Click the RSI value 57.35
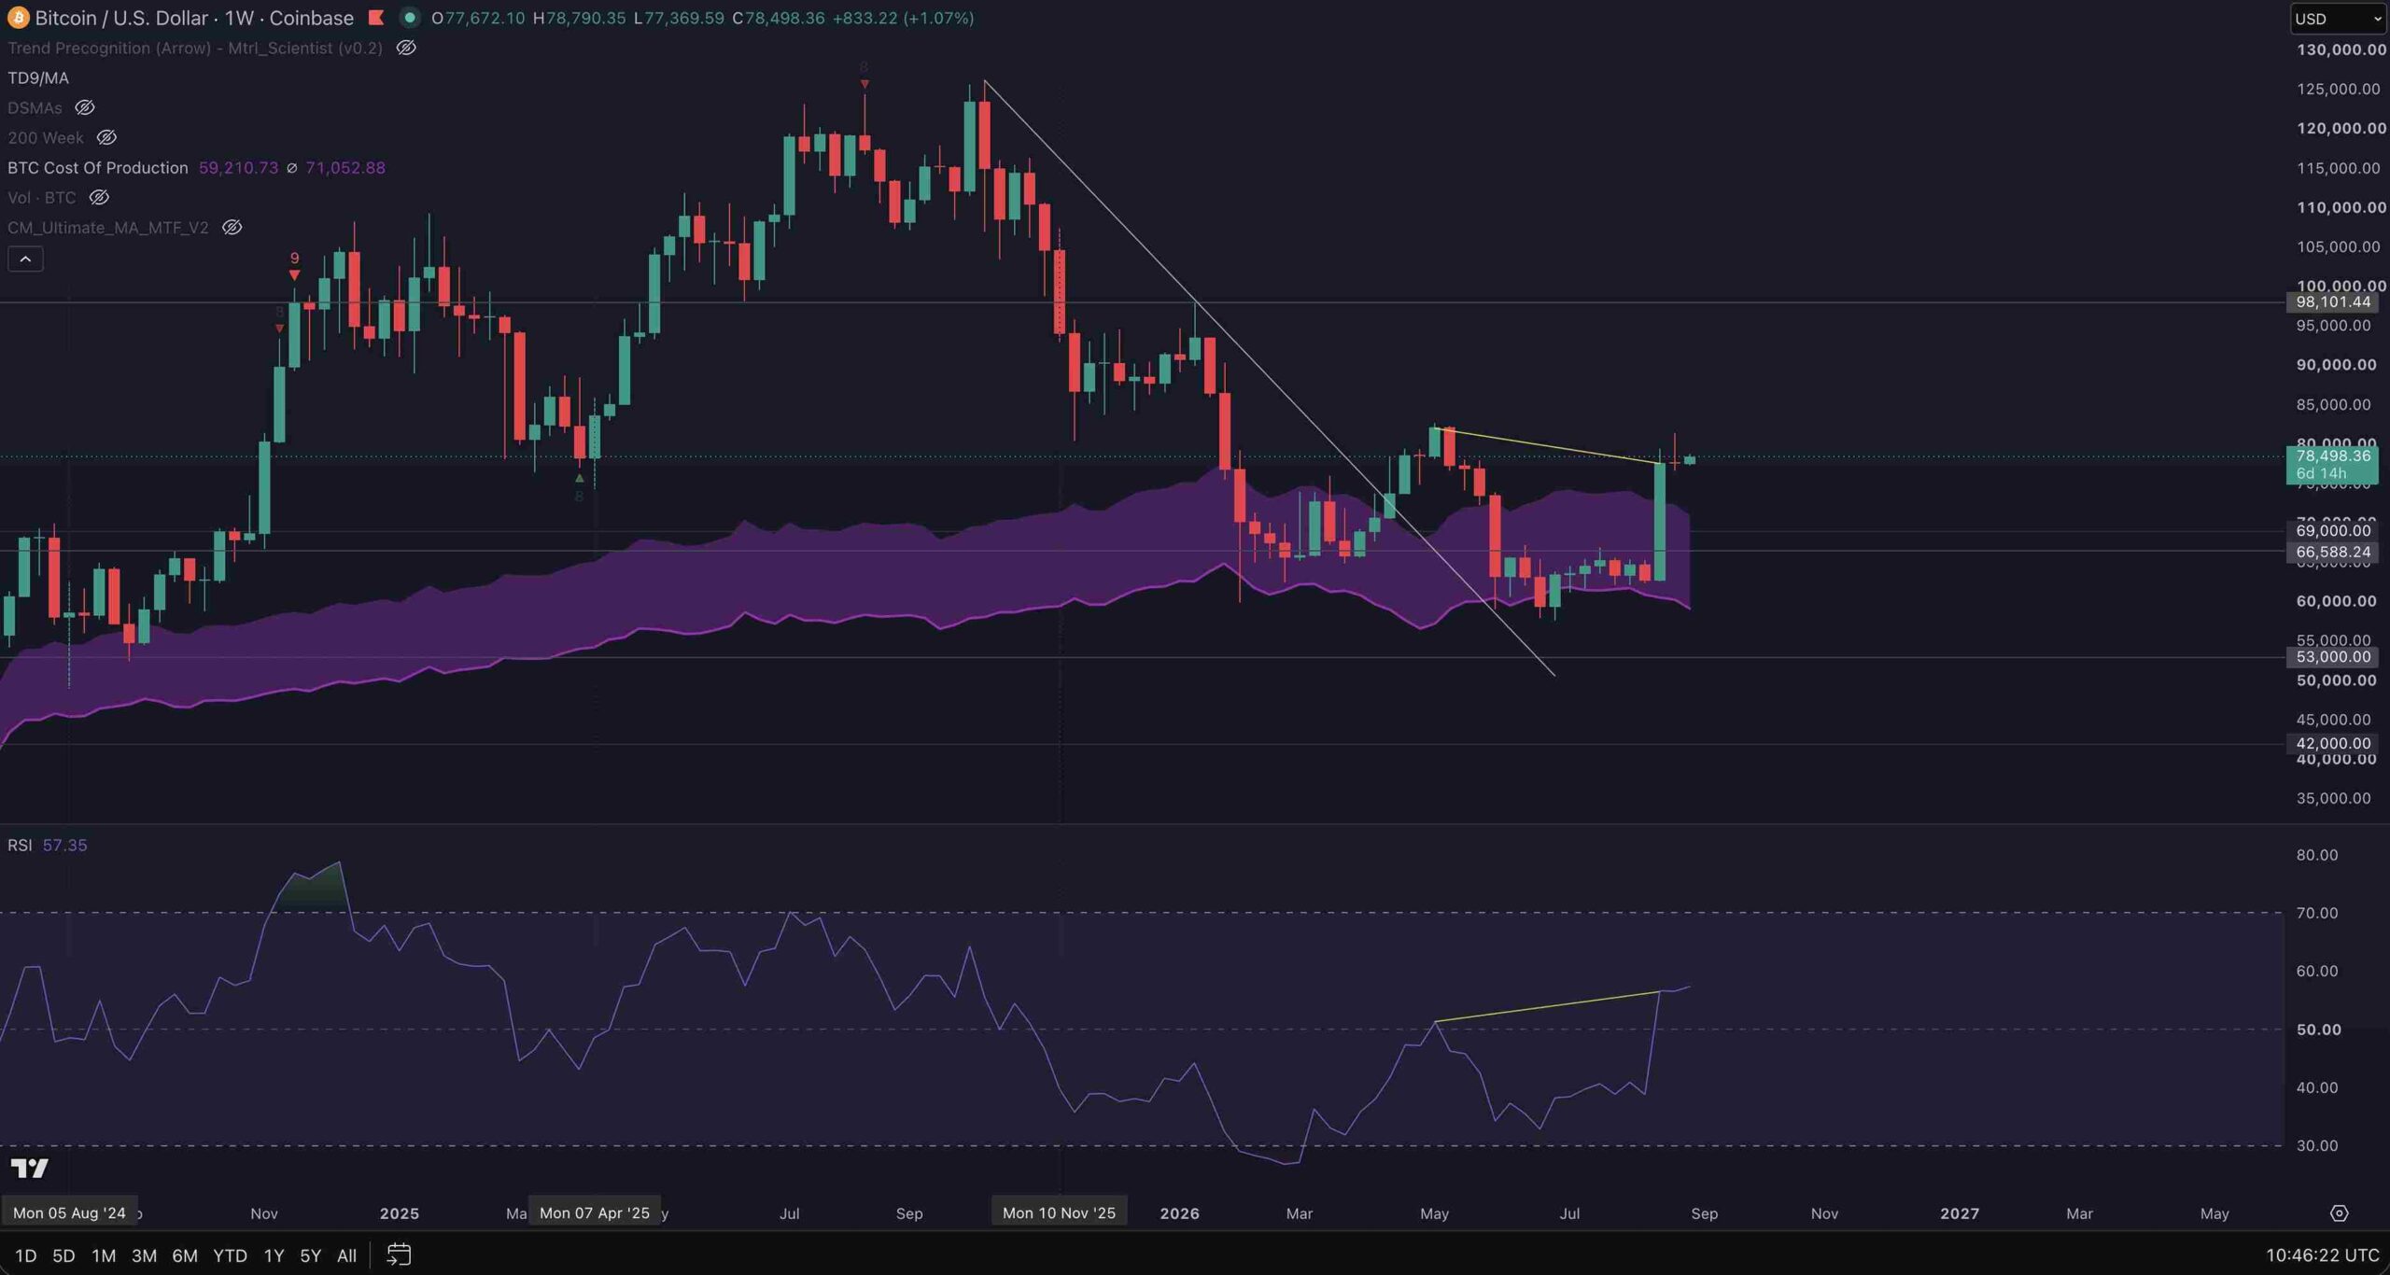Image resolution: width=2390 pixels, height=1275 pixels. pyautogui.click(x=64, y=845)
